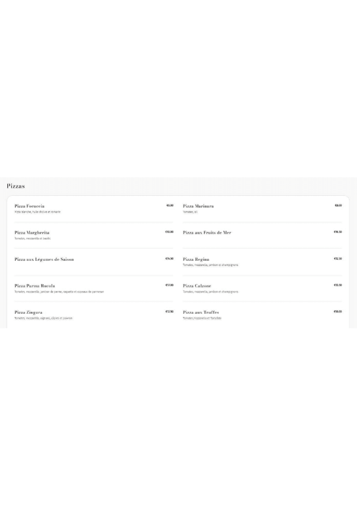The height and width of the screenshot is (505, 357).
Task: Choose Pizza Margherita from the menu
Action: click(32, 232)
